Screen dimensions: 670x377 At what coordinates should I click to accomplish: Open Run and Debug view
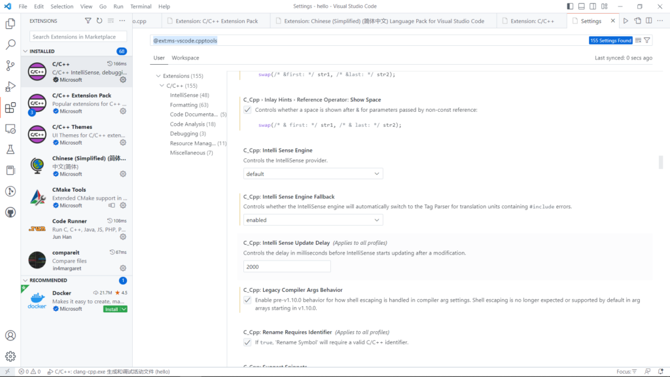click(x=10, y=86)
